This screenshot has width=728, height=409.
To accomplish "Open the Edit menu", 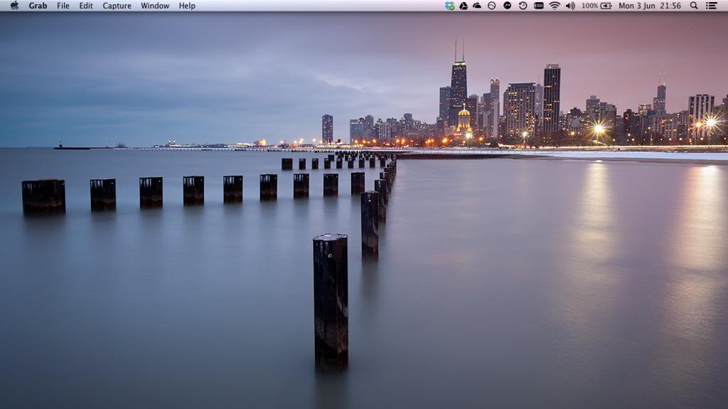I will pos(86,6).
